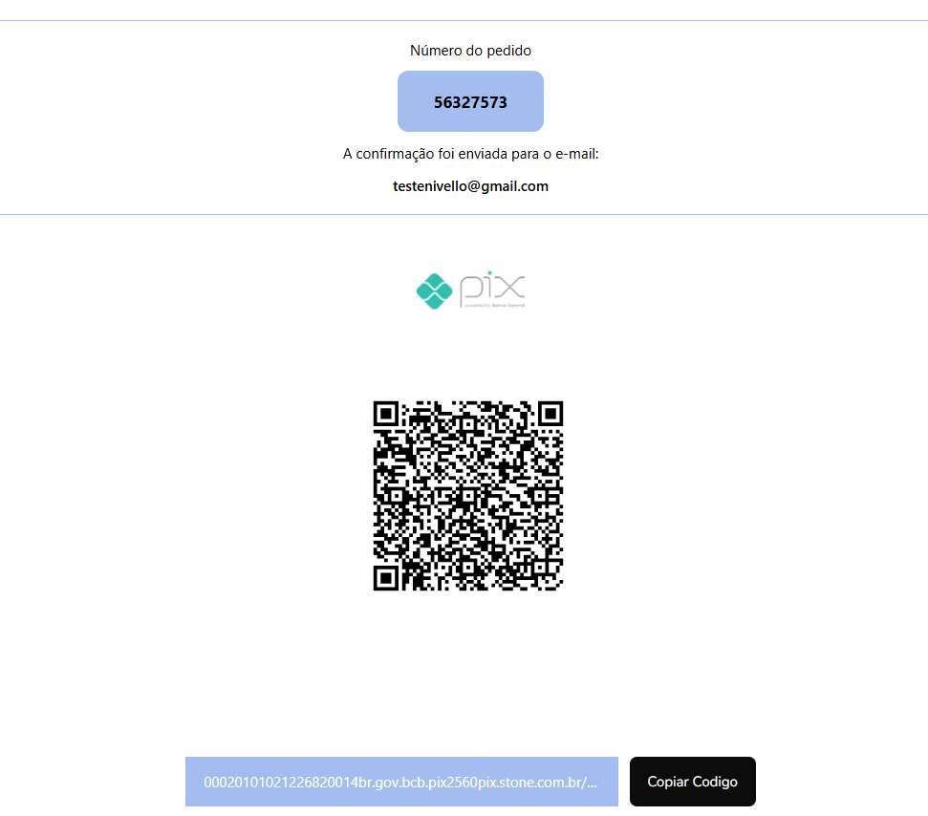The height and width of the screenshot is (816, 928).
Task: Click the teal dot above the pix letter i
Action: click(x=489, y=272)
